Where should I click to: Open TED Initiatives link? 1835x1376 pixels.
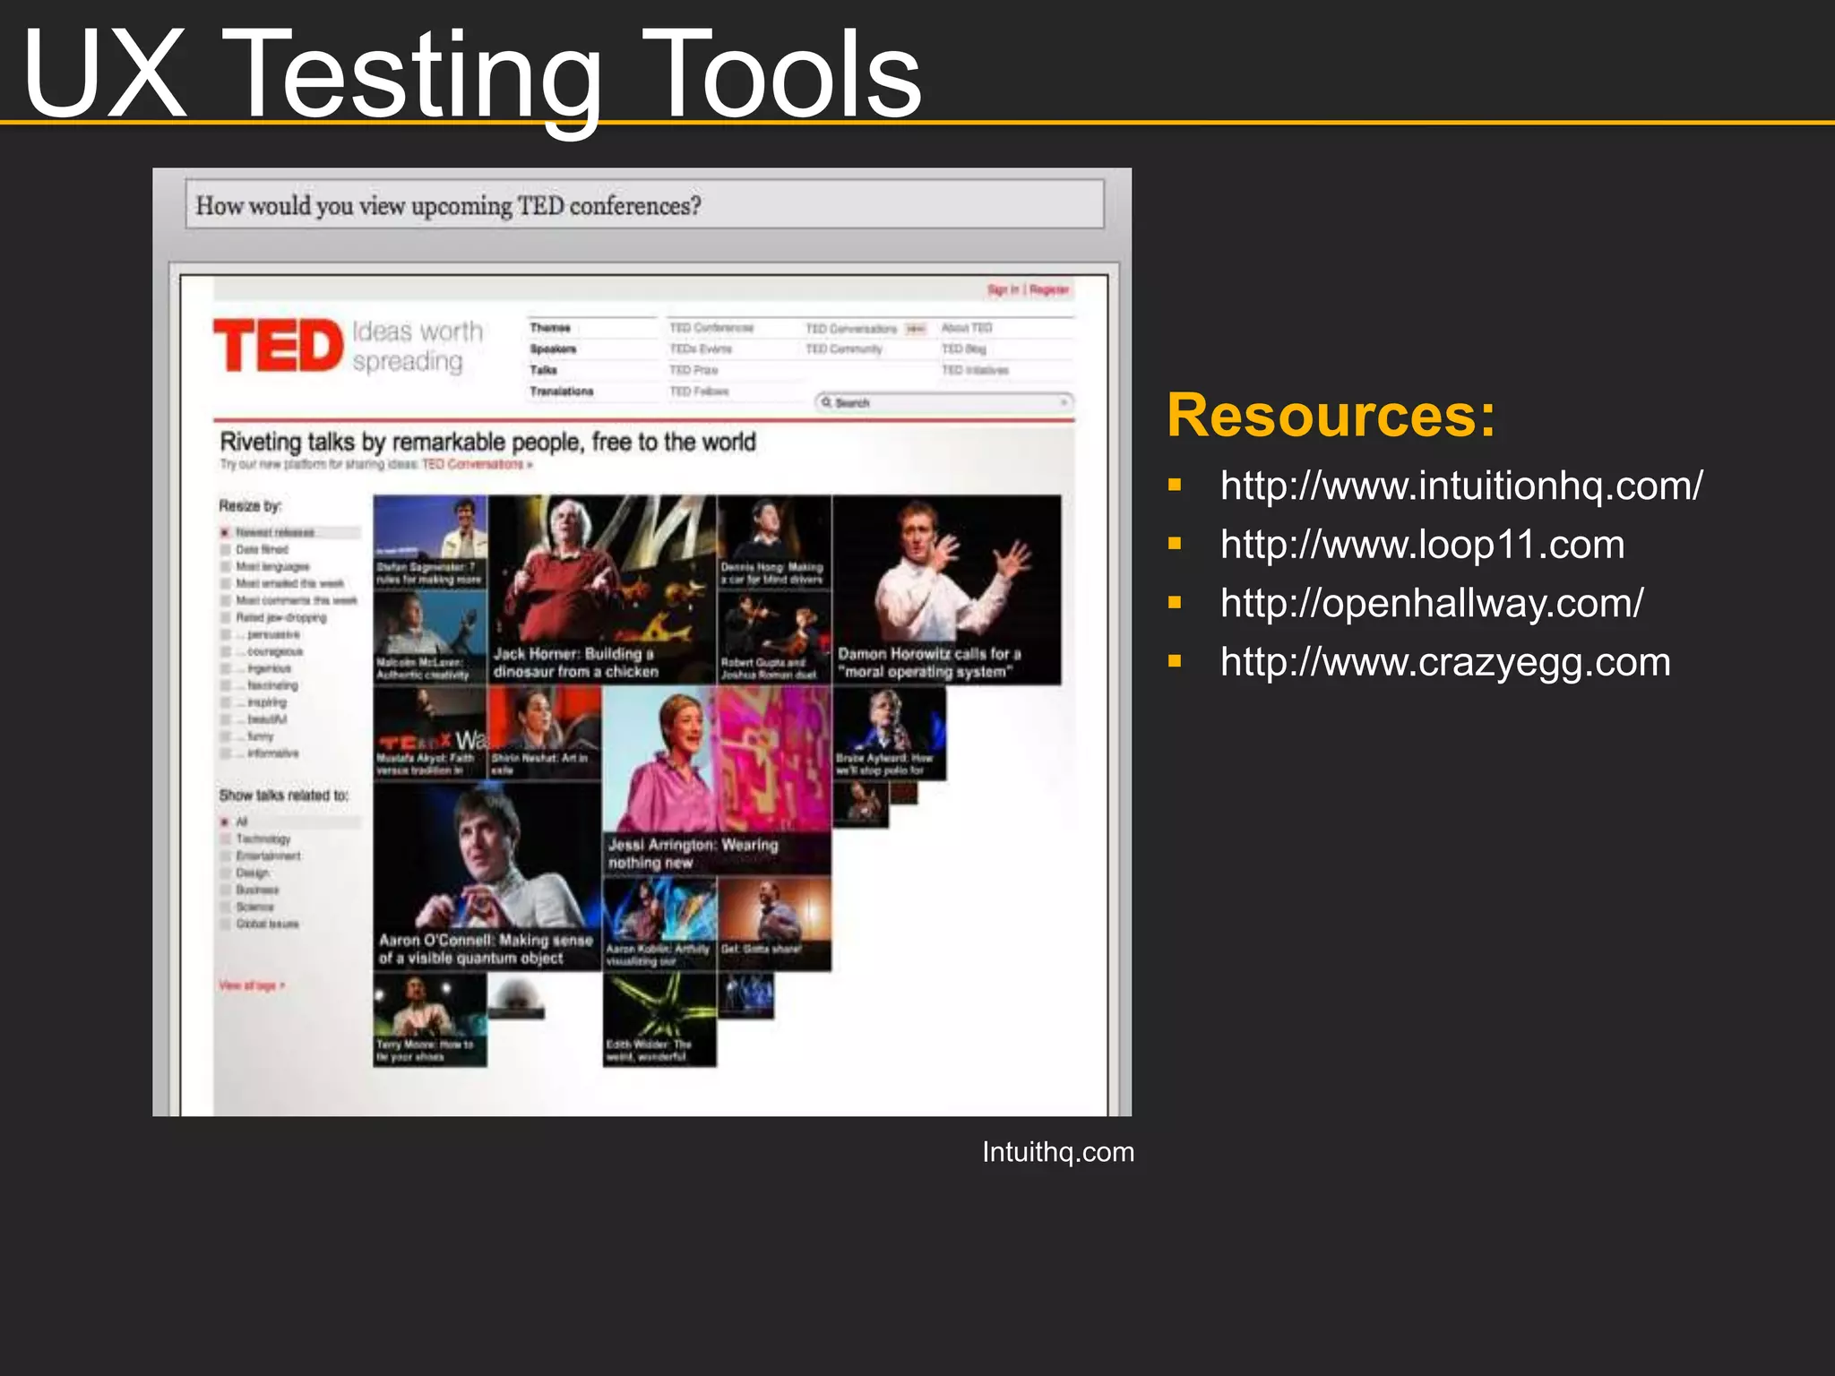point(975,370)
